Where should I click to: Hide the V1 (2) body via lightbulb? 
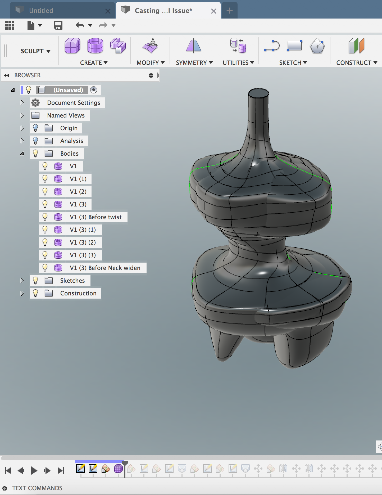click(x=45, y=192)
